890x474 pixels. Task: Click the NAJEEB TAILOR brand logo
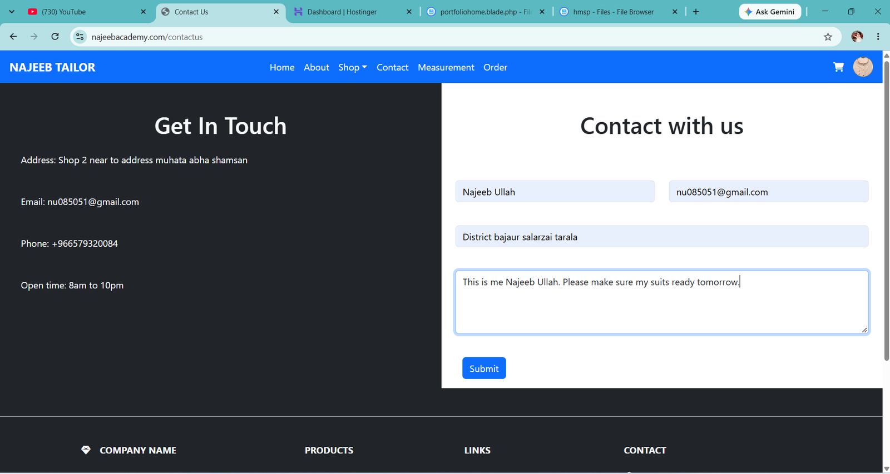coord(52,67)
